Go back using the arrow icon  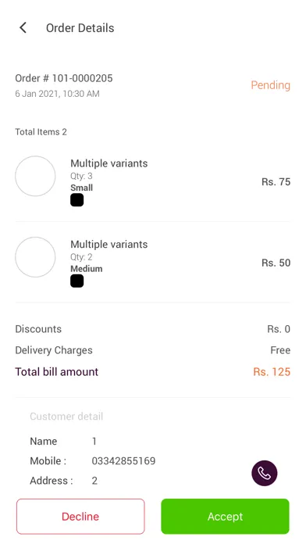(x=23, y=28)
